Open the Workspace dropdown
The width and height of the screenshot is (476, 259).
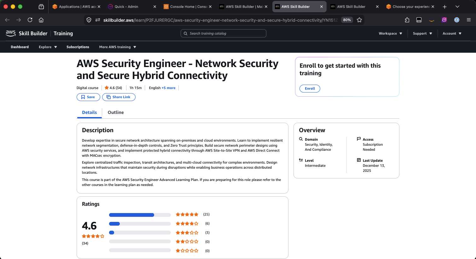[x=391, y=33]
